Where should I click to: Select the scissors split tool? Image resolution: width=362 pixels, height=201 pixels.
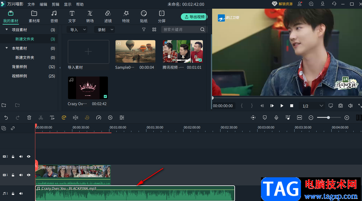point(41,118)
